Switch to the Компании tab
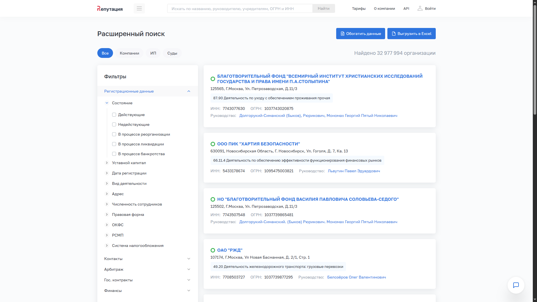Image resolution: width=537 pixels, height=302 pixels. pyautogui.click(x=129, y=53)
